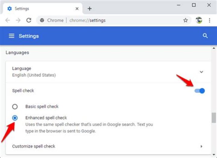Click the Chrome site info icon

click(42, 20)
